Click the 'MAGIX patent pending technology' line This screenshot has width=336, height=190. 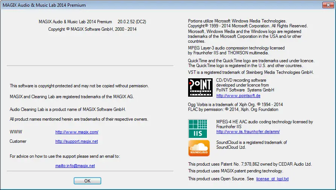coord(236,171)
